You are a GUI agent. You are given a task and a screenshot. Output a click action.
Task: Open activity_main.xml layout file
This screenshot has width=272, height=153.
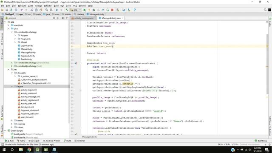(x=28, y=93)
